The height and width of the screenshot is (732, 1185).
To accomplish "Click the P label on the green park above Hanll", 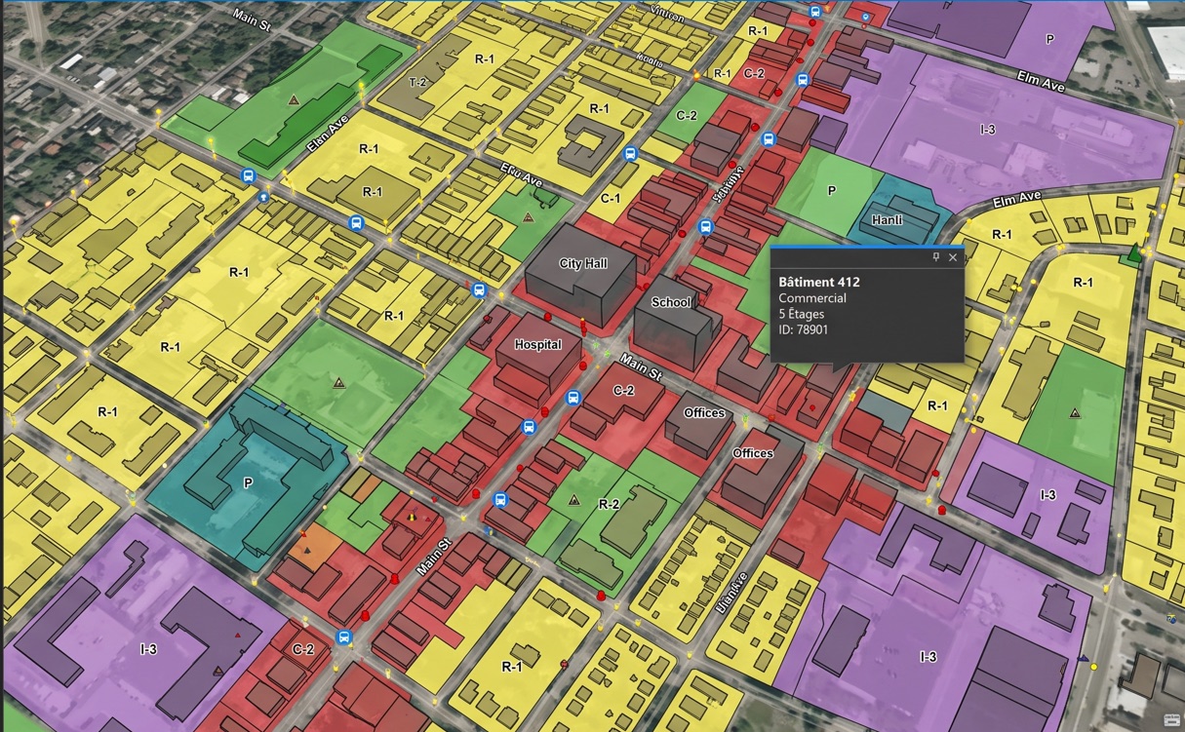I will click(832, 191).
